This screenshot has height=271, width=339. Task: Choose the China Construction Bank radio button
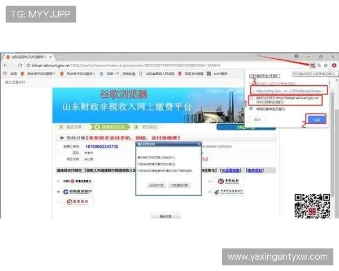58,192
